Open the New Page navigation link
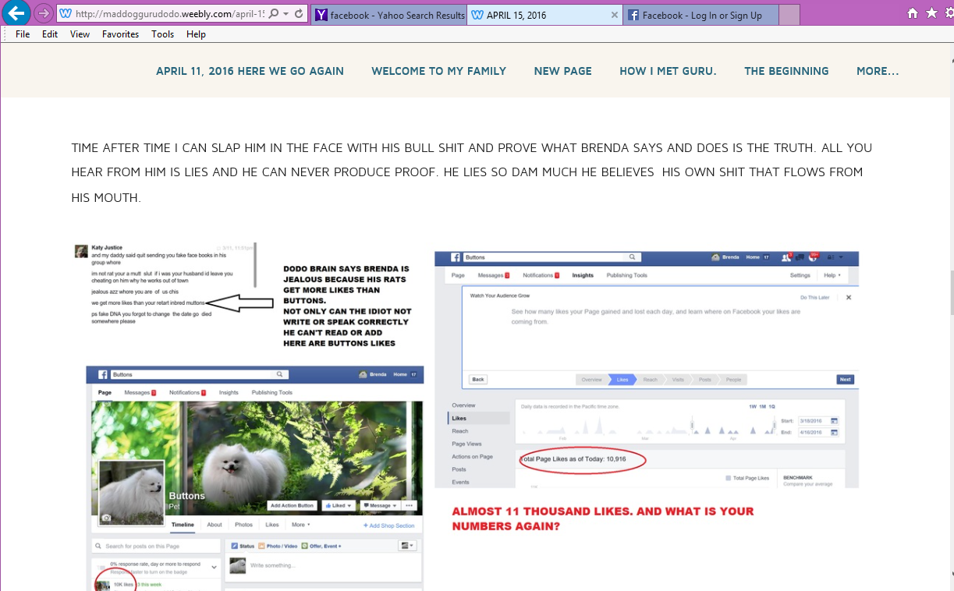Image resolution: width=954 pixels, height=591 pixels. (562, 71)
